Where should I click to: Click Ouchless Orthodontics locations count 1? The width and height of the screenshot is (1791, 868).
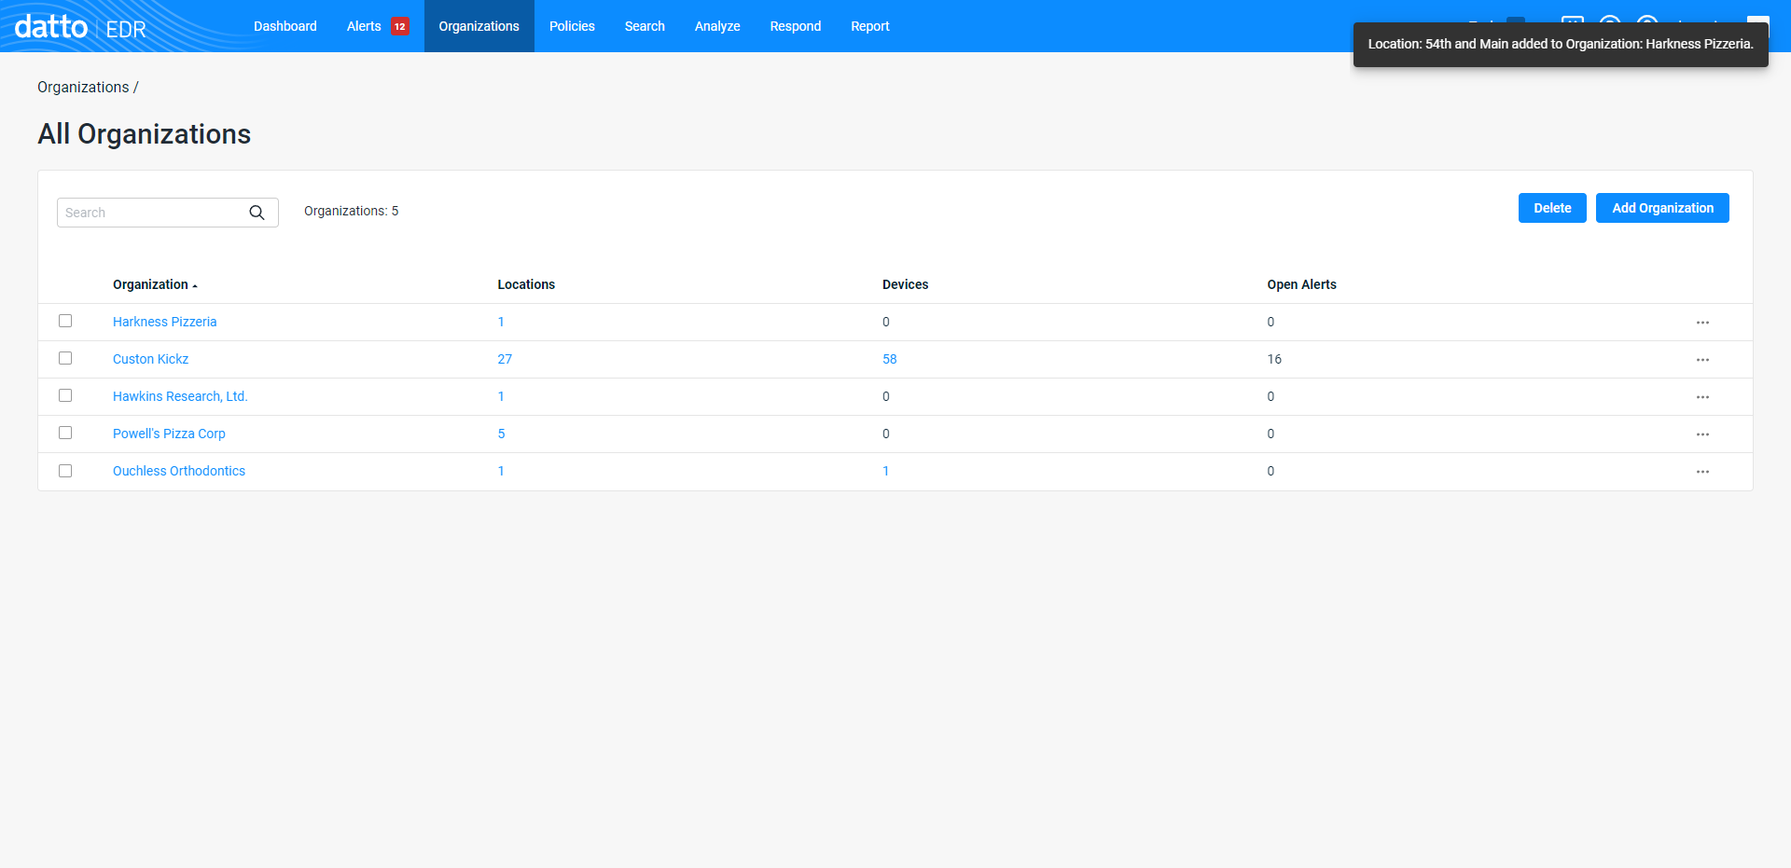501,471
